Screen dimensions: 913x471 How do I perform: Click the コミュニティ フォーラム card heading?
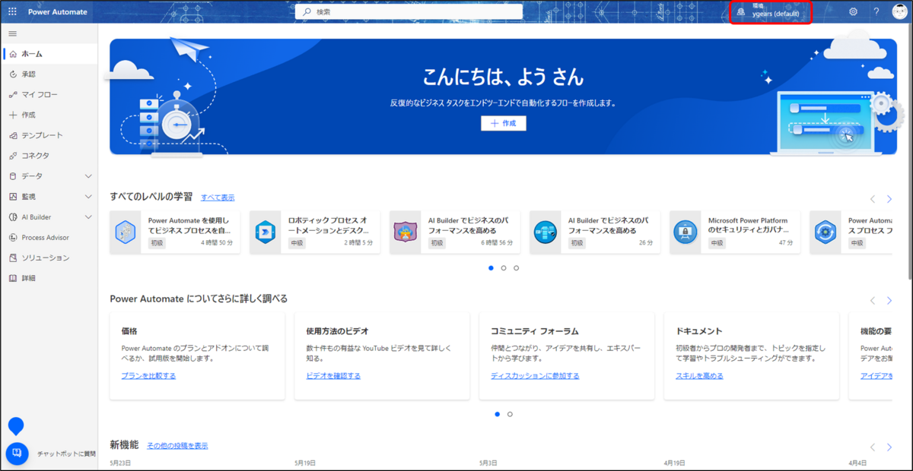click(x=535, y=331)
